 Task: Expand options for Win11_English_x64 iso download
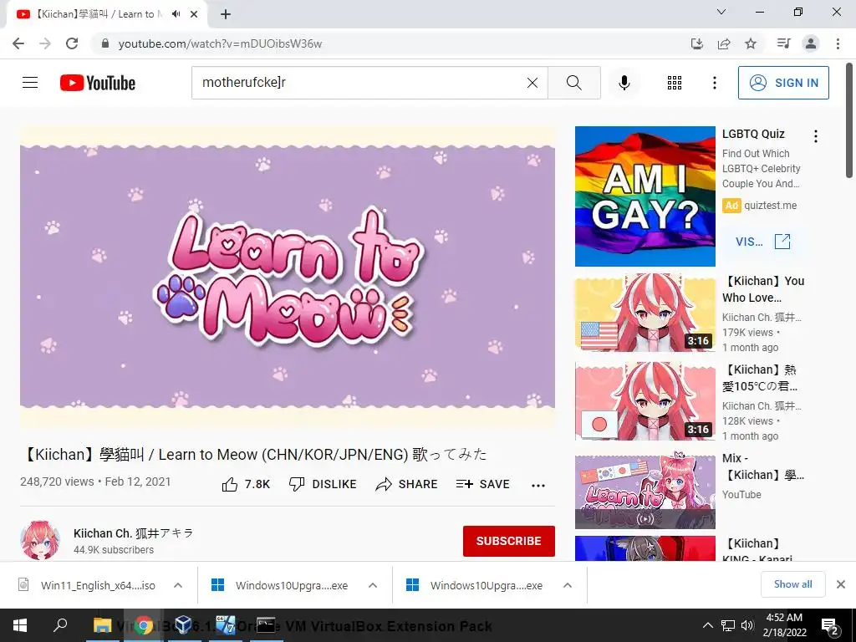pyautogui.click(x=178, y=585)
